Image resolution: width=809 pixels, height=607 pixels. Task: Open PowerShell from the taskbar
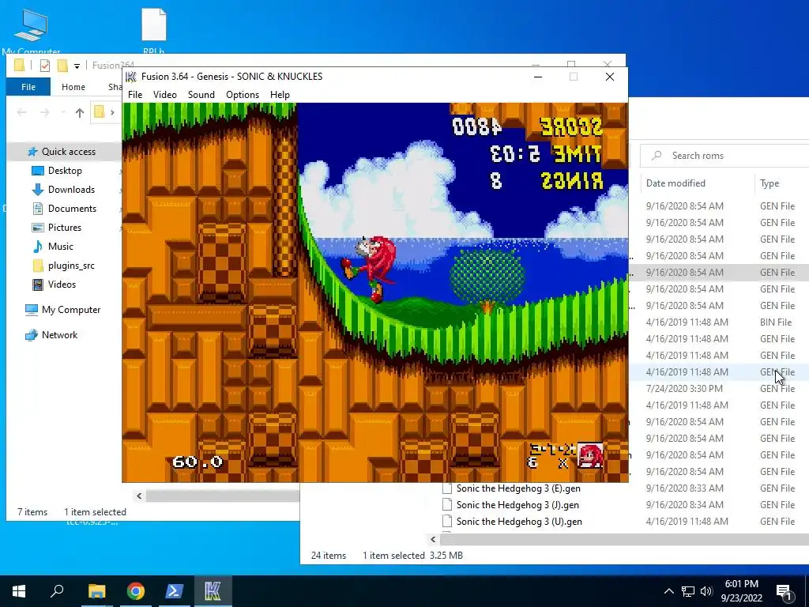click(x=175, y=591)
